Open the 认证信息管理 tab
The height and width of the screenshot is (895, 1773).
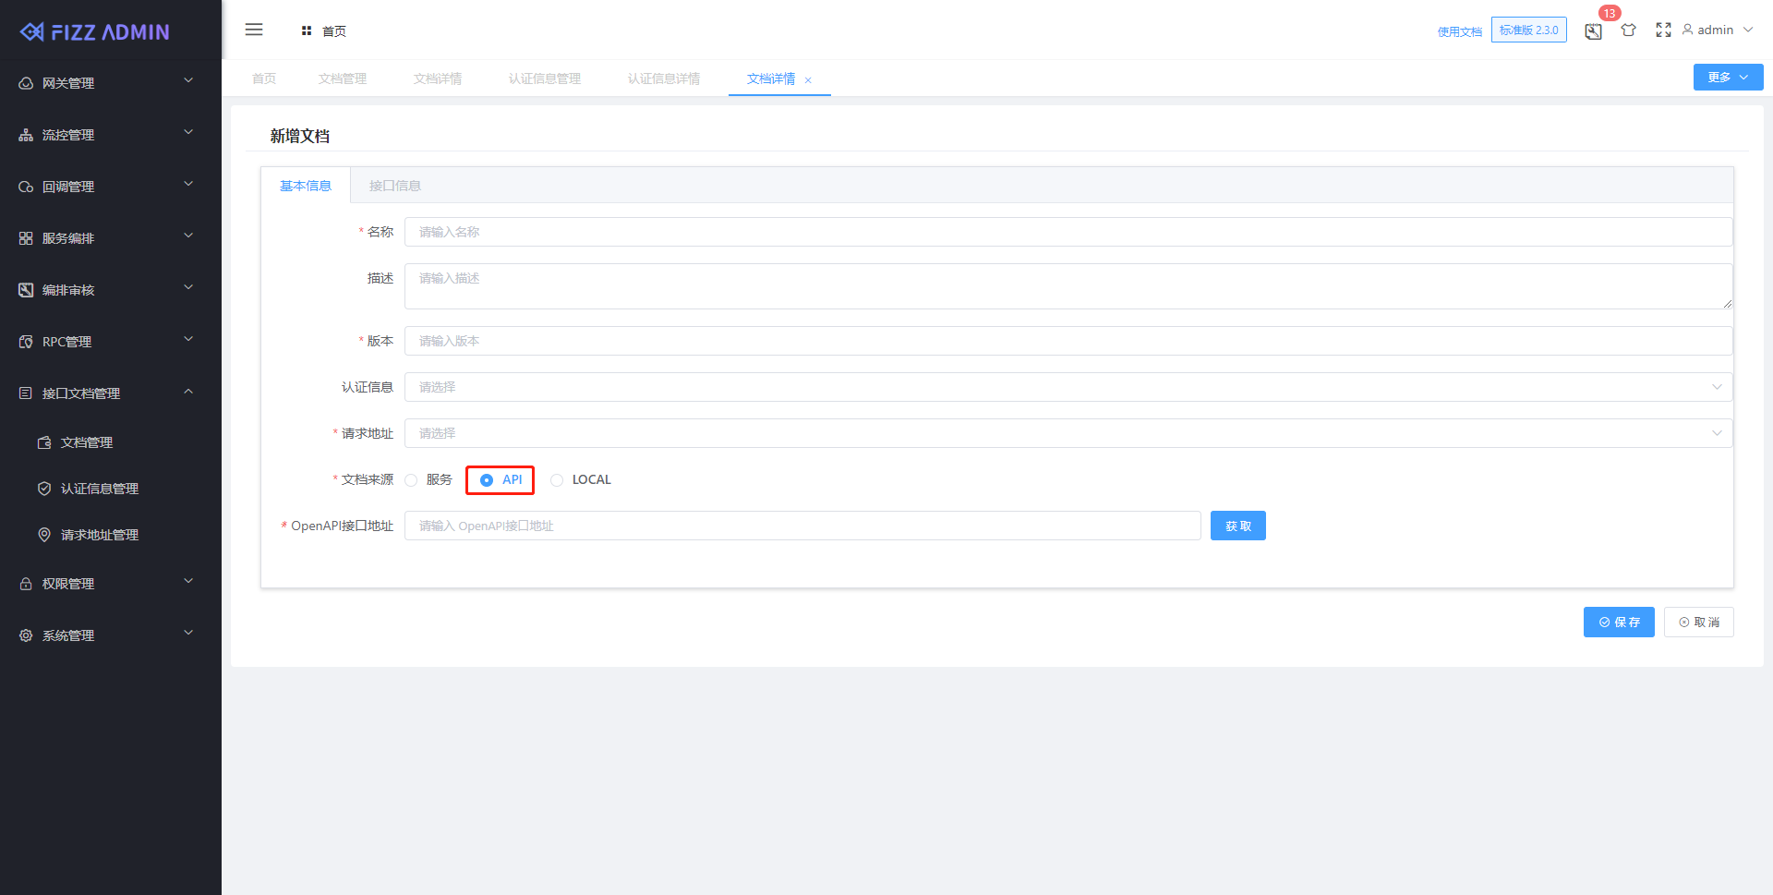tap(544, 79)
